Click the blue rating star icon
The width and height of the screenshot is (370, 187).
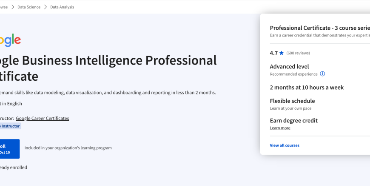tap(281, 53)
